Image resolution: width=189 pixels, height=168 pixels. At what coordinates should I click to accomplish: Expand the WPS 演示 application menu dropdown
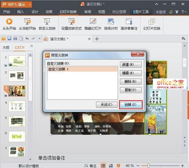pos(30,5)
